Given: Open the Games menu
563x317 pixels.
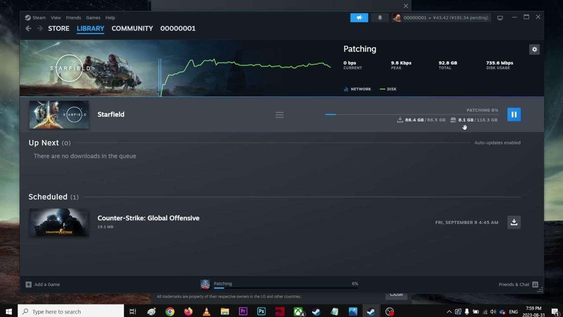Looking at the screenshot, I should [x=93, y=18].
